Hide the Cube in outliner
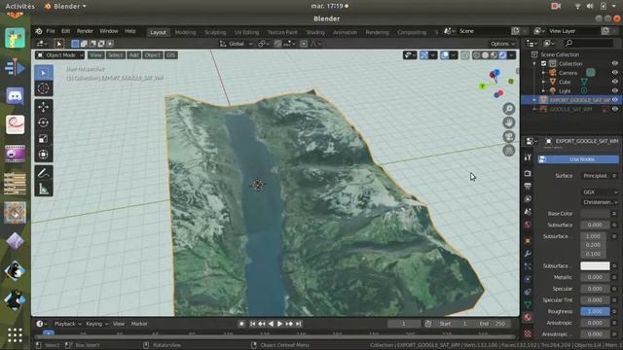The width and height of the screenshot is (623, 350). tap(614, 82)
